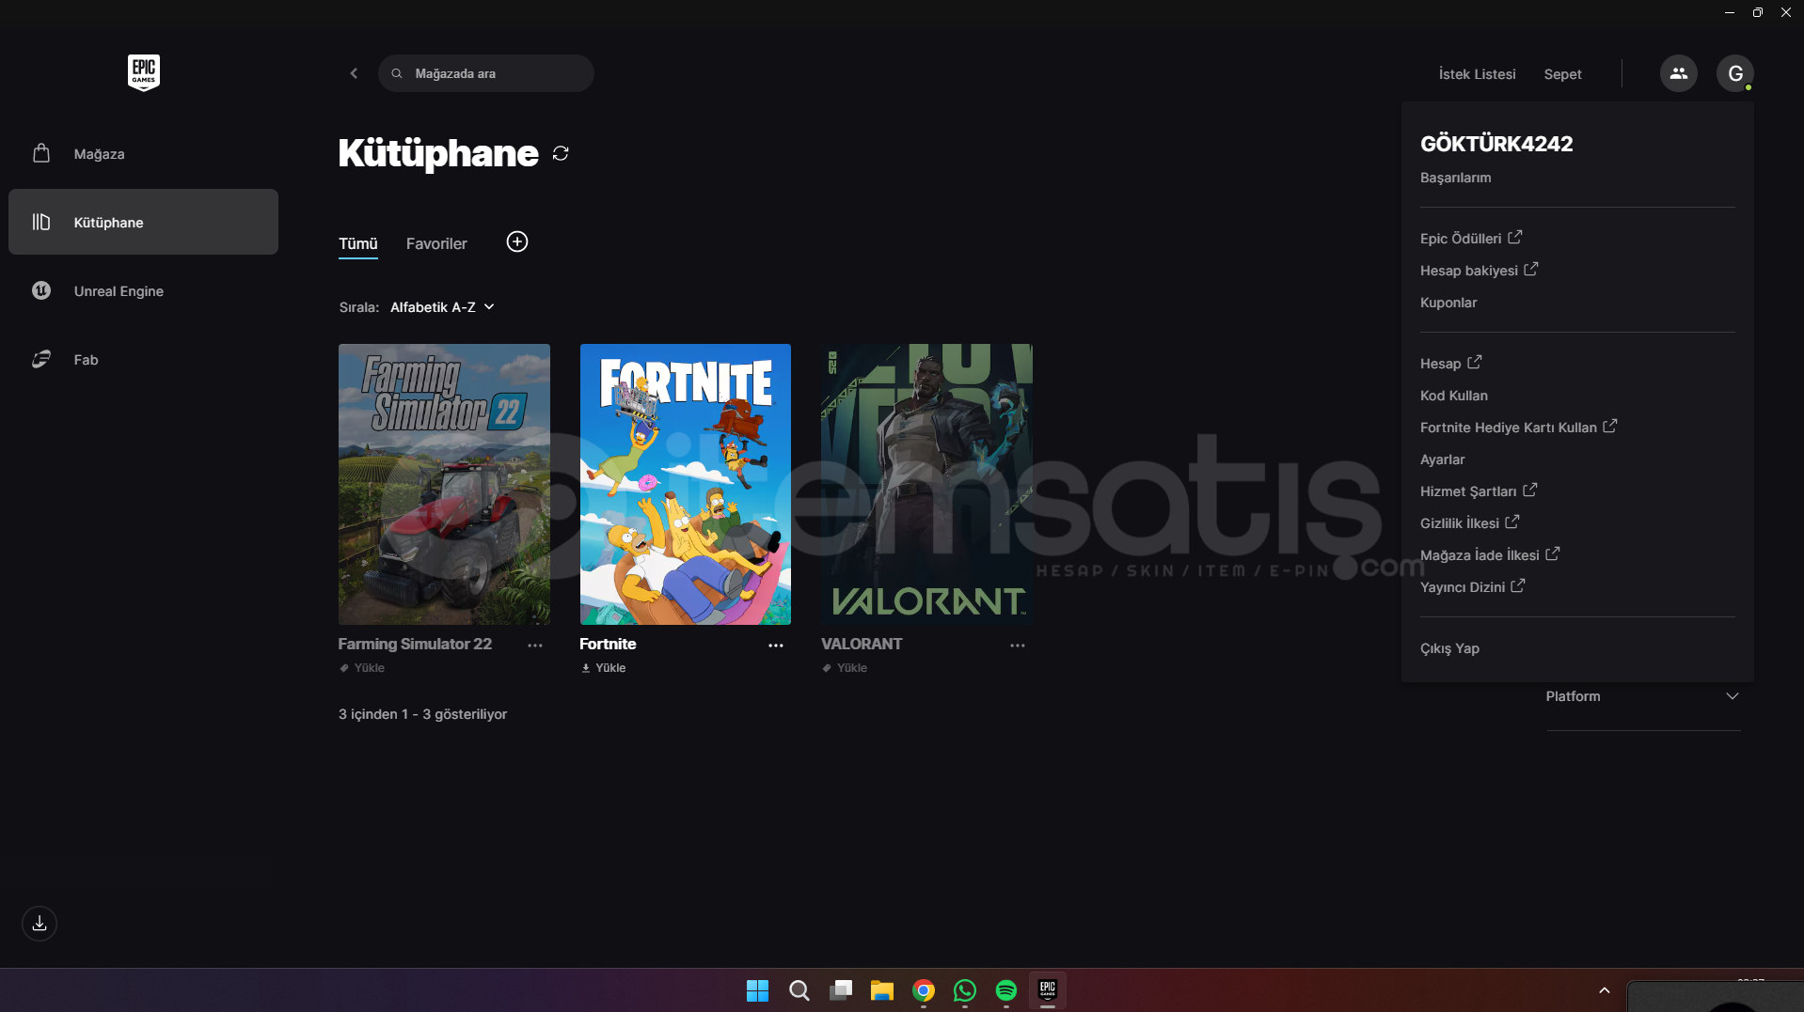Open Epic Ödülleri external link icon

(x=1515, y=238)
